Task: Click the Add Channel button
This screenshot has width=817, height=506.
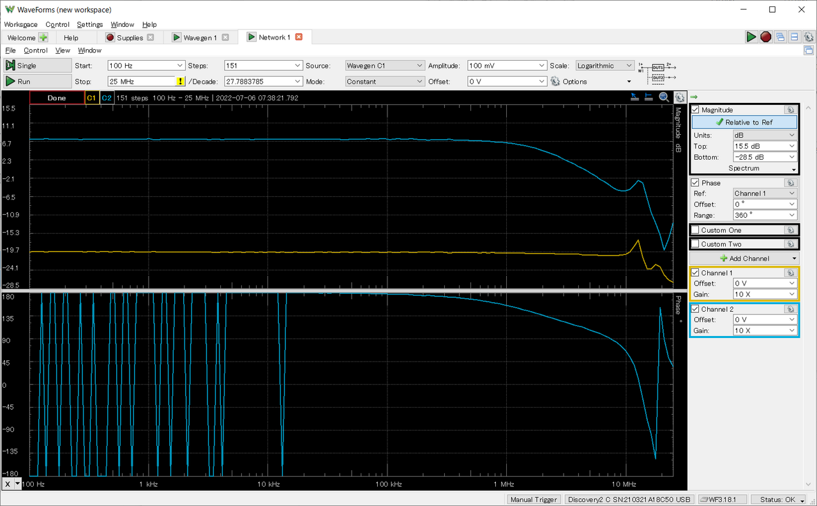Action: coord(745,259)
